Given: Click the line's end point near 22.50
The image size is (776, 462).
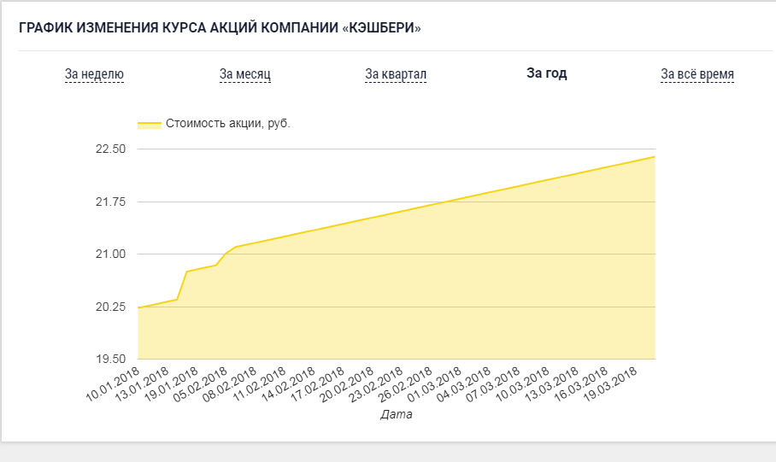Looking at the screenshot, I should point(655,157).
